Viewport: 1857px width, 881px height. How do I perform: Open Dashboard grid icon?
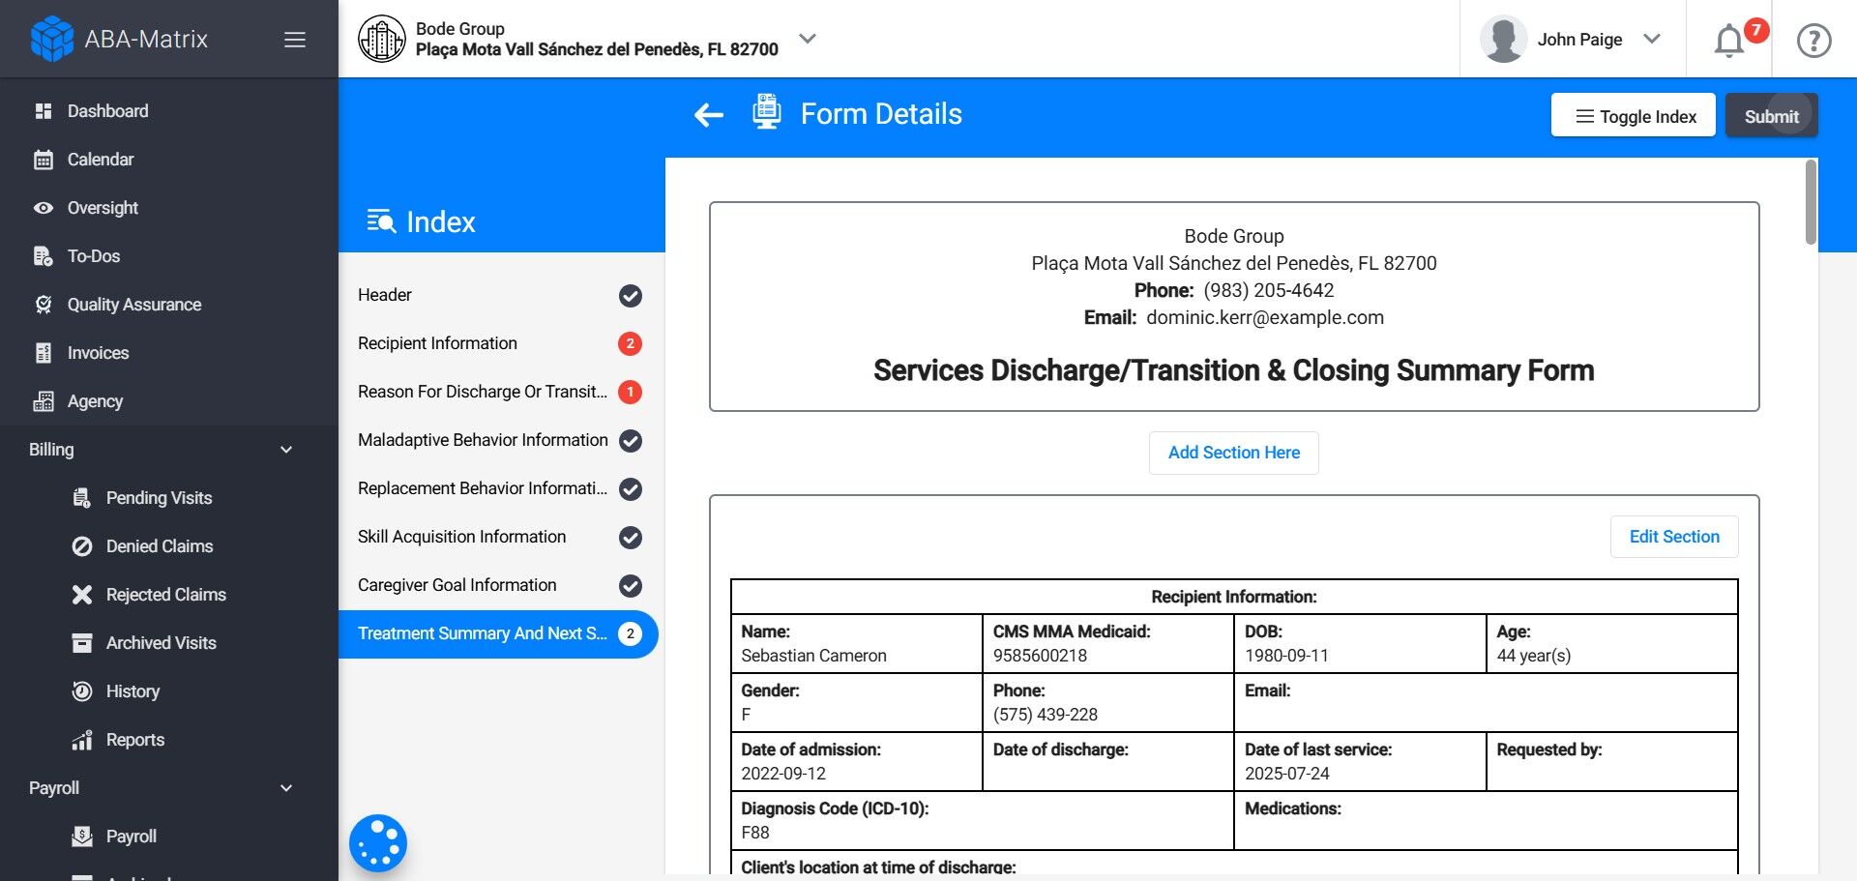(44, 111)
